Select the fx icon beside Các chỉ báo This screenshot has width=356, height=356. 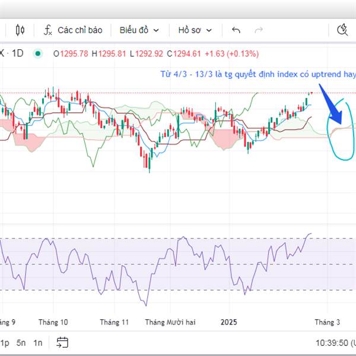coord(47,30)
